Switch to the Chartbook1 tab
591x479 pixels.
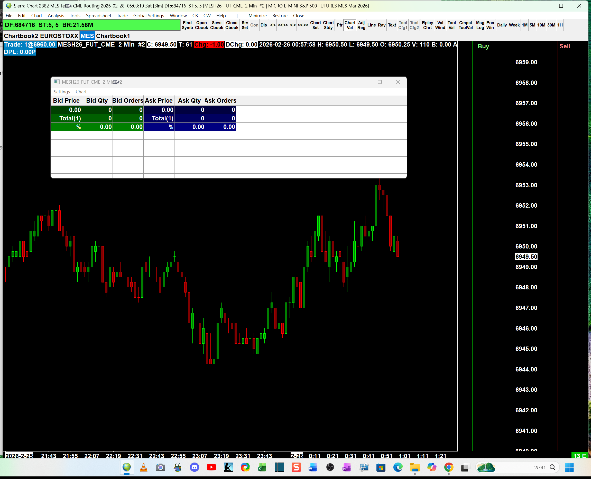[113, 36]
